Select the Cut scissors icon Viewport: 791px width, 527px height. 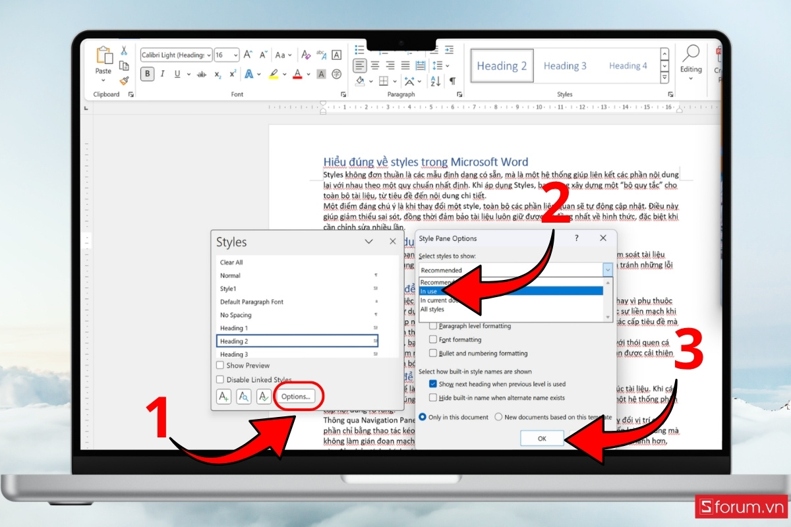point(124,51)
